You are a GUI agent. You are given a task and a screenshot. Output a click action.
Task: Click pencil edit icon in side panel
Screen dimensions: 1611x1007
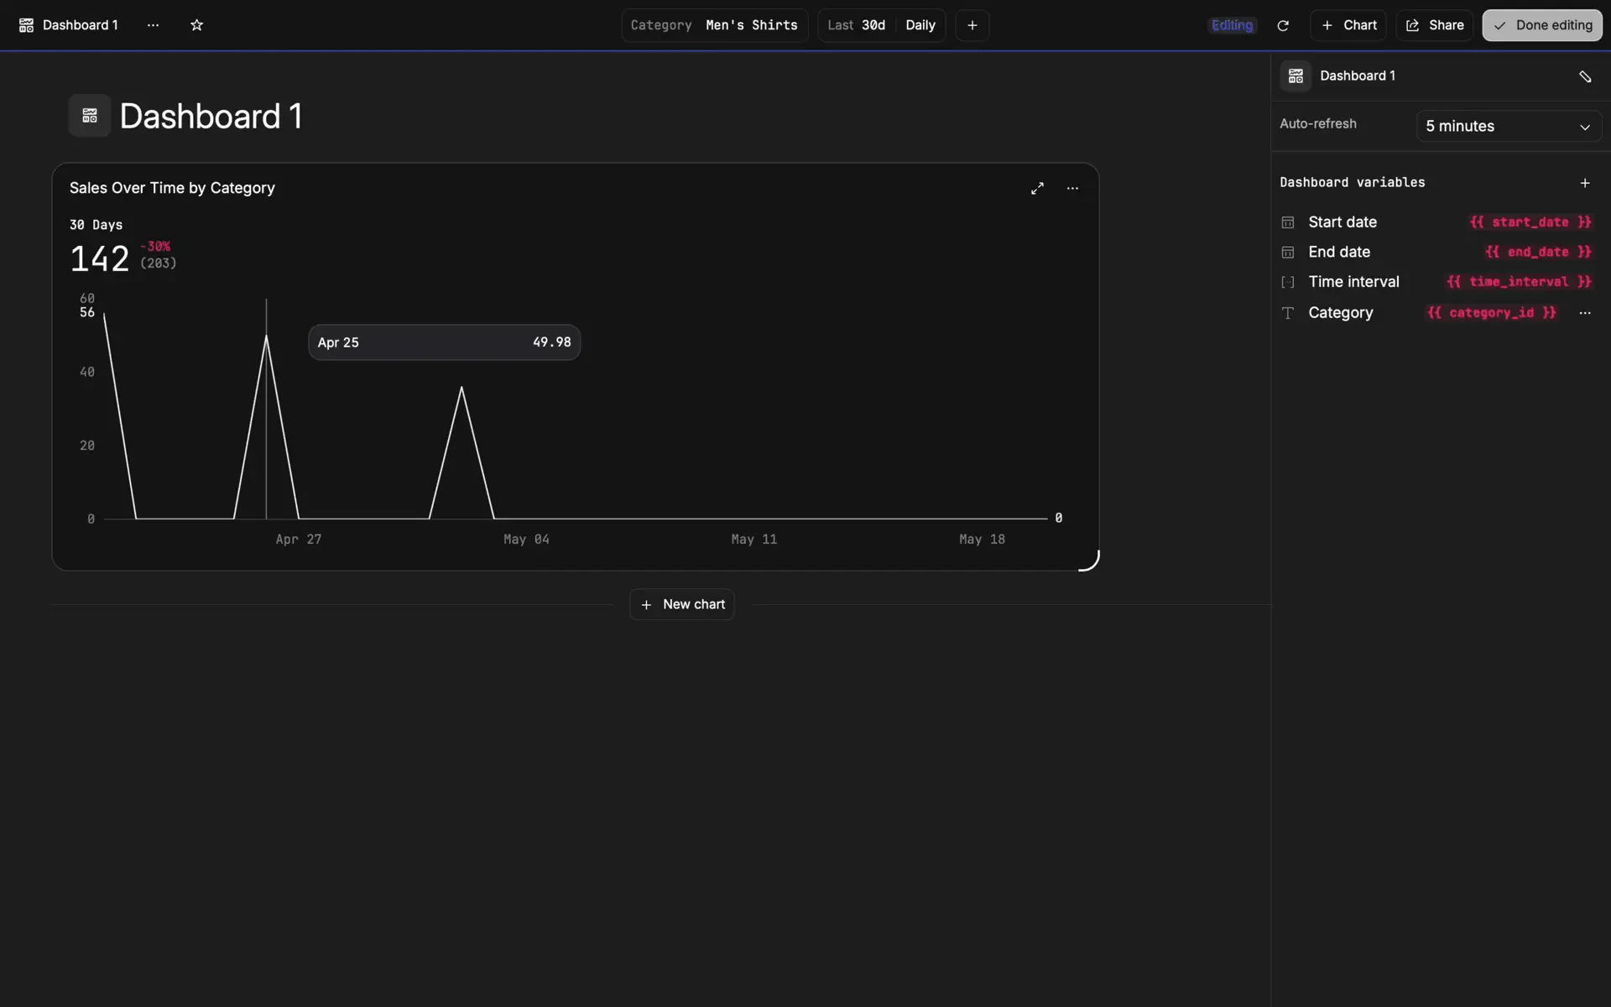click(1584, 76)
